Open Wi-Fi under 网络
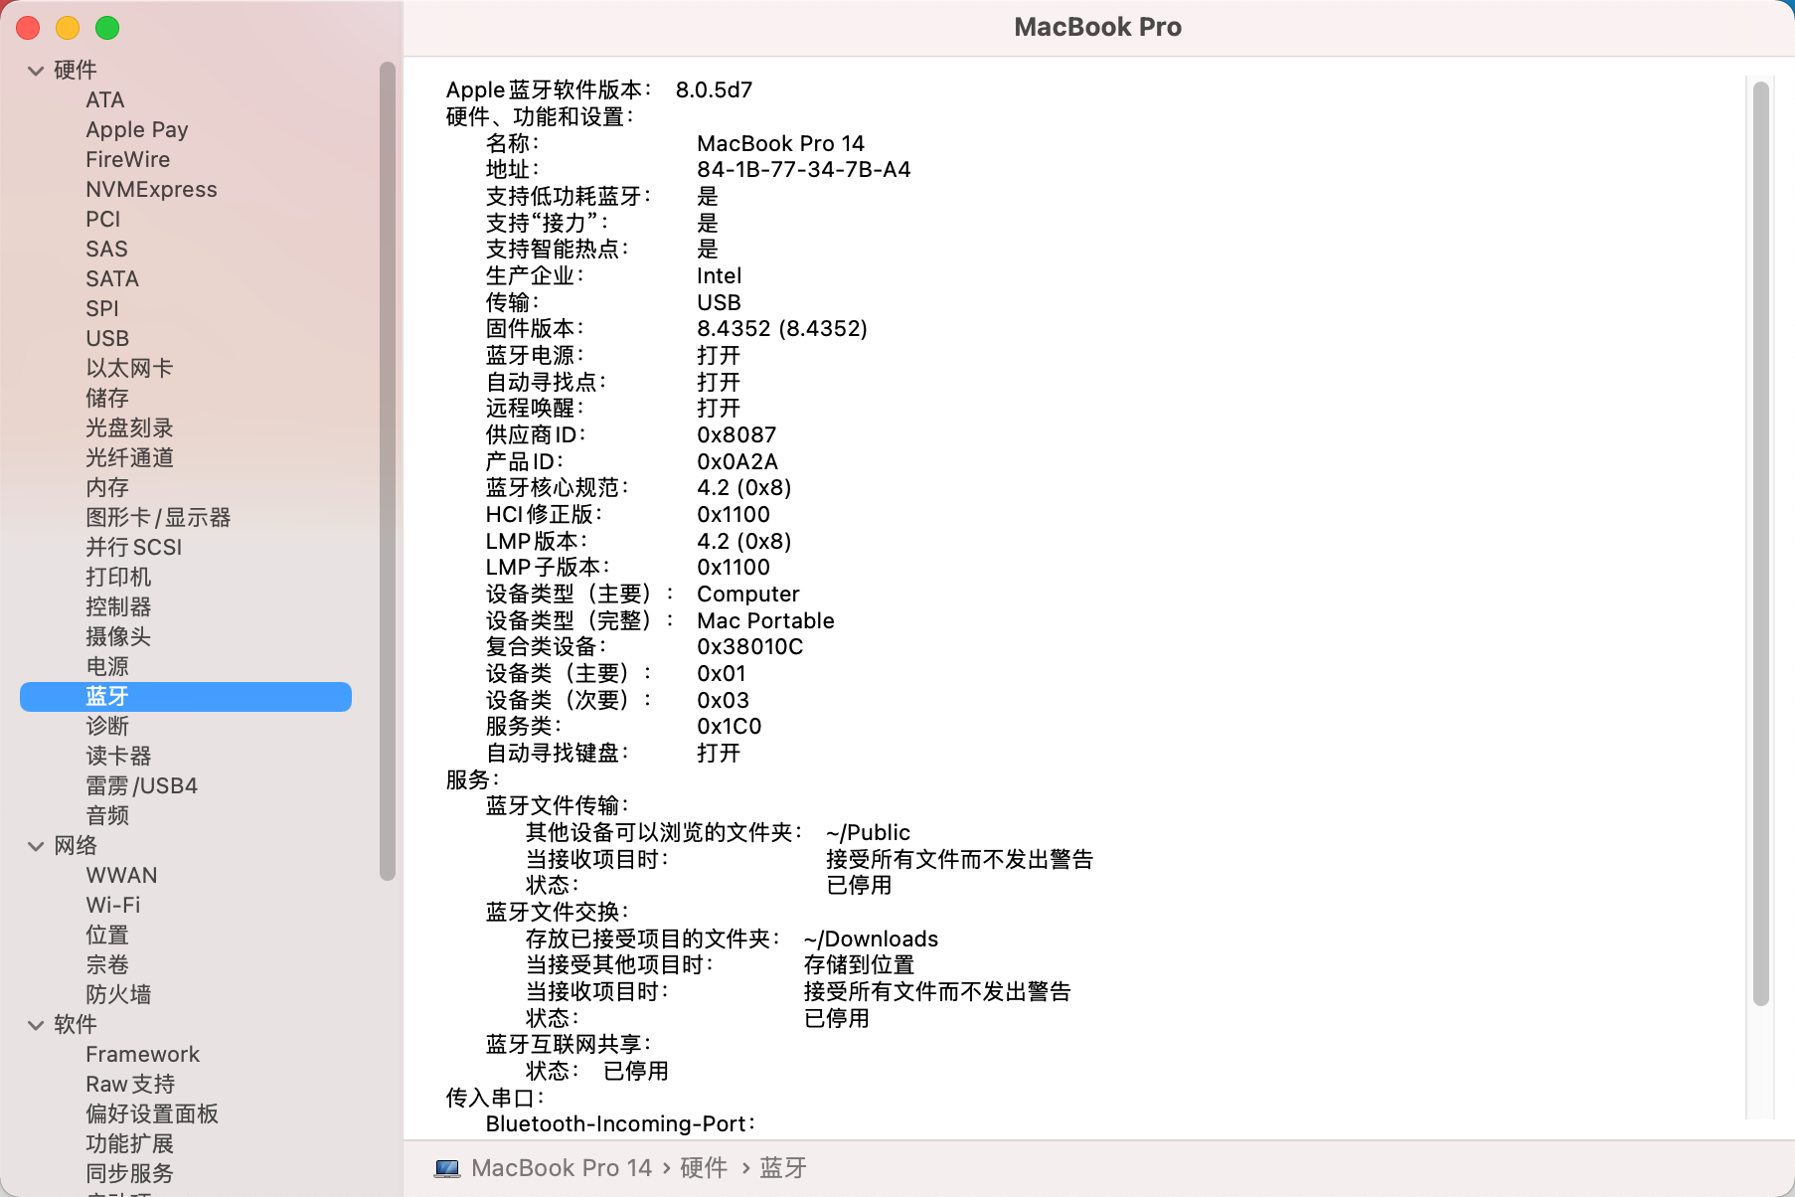Screen dimensions: 1795x1197 point(113,906)
